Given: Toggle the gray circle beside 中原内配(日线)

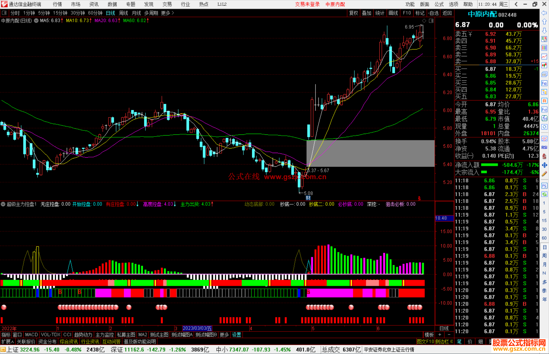Looking at the screenshot, I should pyautogui.click(x=36, y=21).
